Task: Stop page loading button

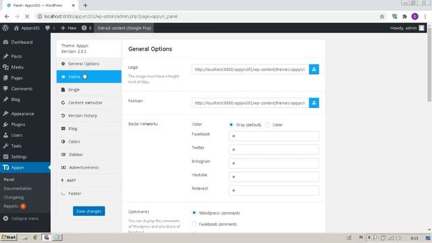Action: click(27, 16)
